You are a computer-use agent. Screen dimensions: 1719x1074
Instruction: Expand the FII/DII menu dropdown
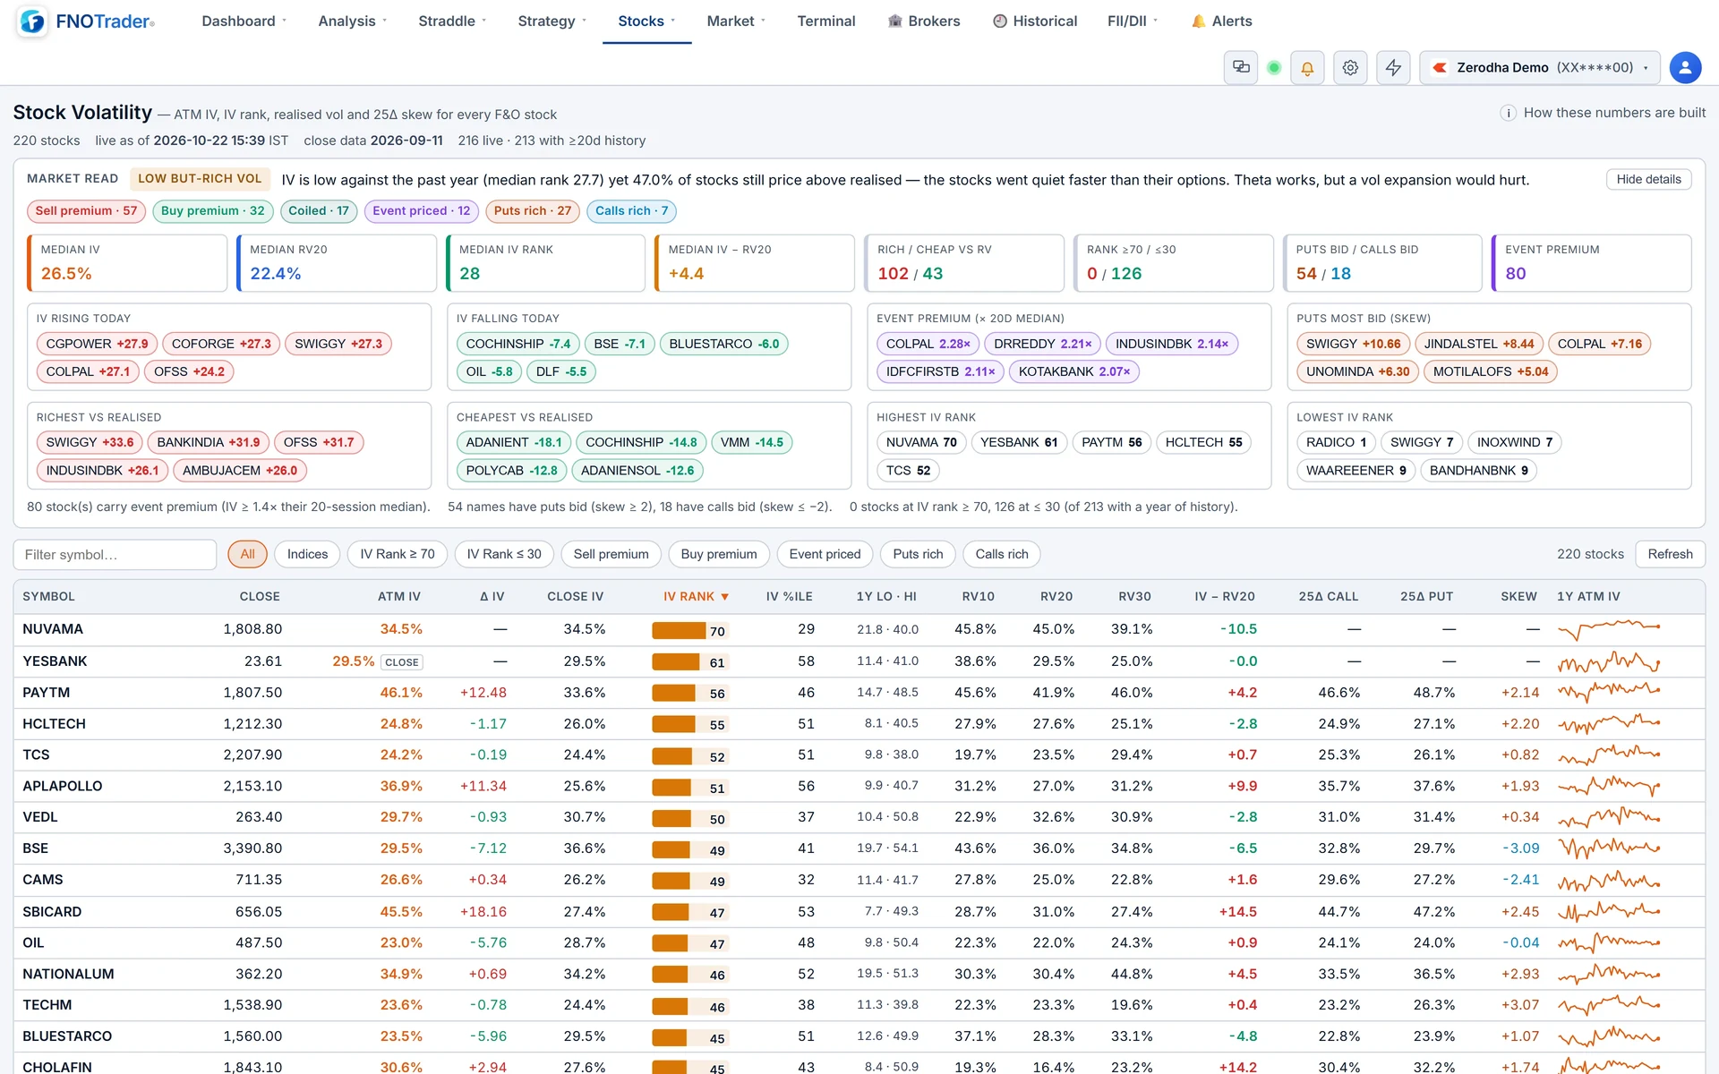coord(1133,21)
